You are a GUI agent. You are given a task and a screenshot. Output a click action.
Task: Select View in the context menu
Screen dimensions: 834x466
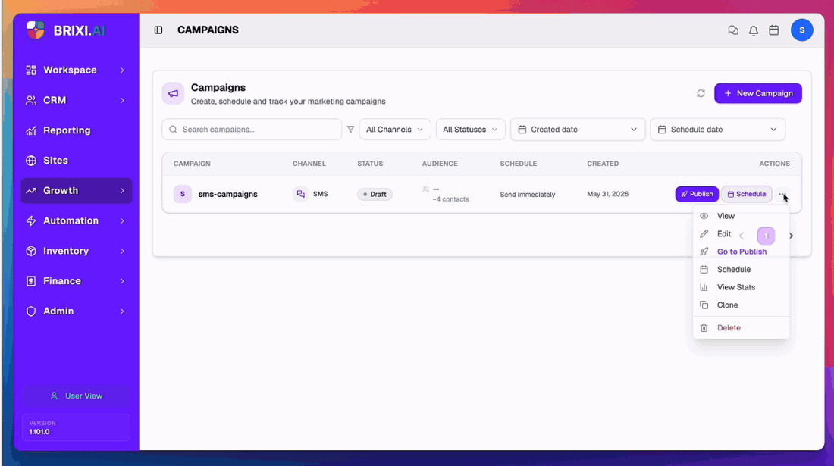point(741,216)
